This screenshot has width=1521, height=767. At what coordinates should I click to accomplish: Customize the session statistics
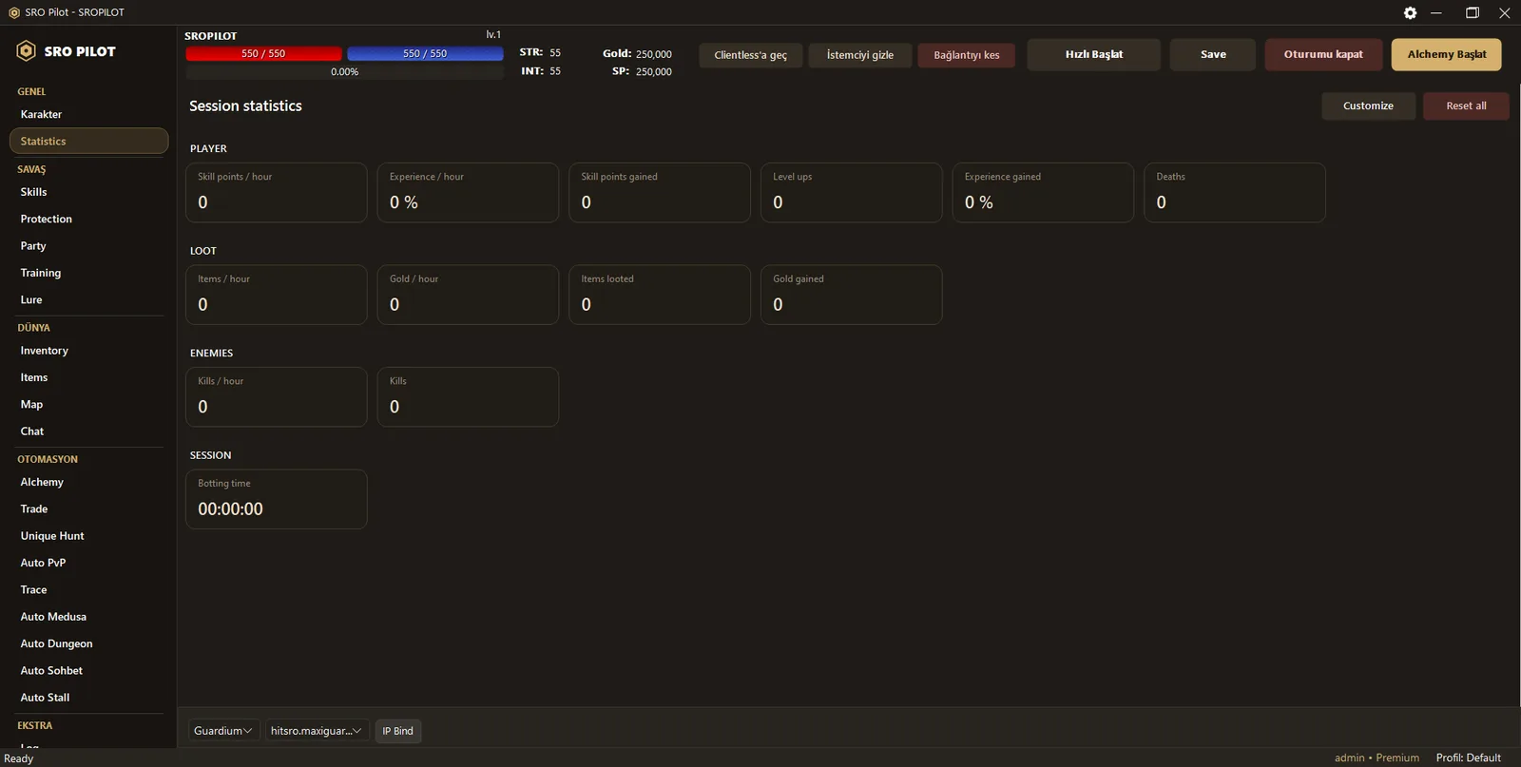tap(1368, 105)
